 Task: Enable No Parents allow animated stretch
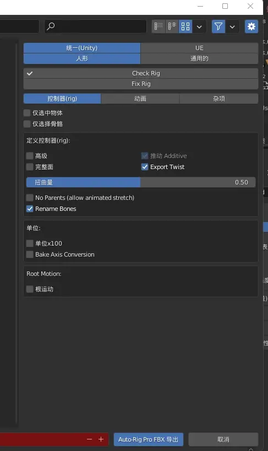pyautogui.click(x=30, y=198)
